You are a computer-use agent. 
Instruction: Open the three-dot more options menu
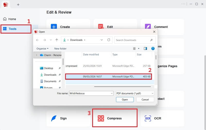tap(183, 4)
